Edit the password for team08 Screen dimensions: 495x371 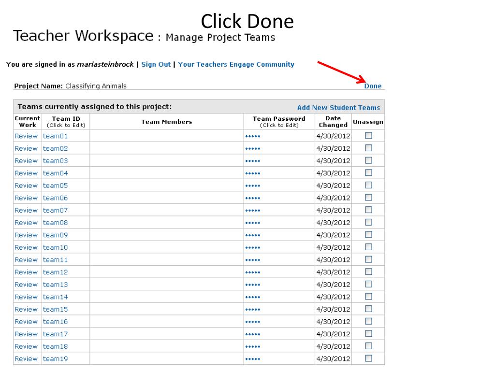tap(252, 223)
